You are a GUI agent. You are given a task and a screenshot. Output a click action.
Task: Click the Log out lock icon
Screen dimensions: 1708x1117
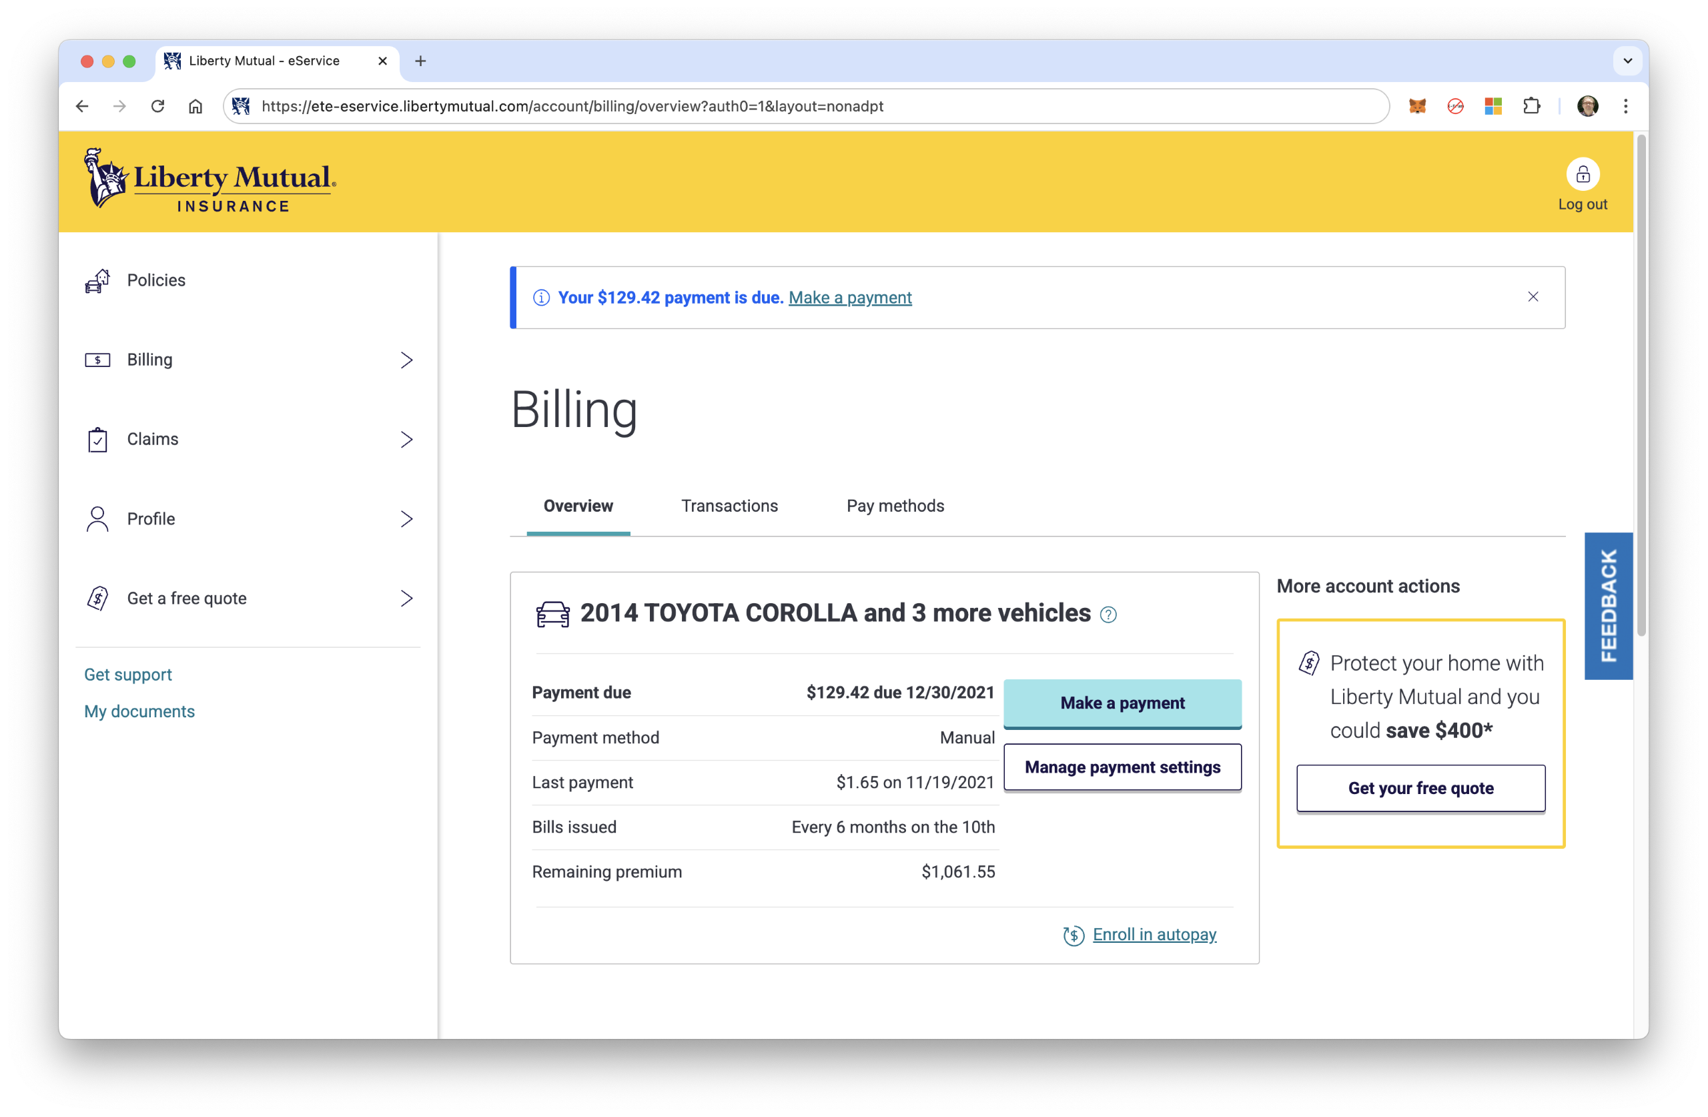1582,174
